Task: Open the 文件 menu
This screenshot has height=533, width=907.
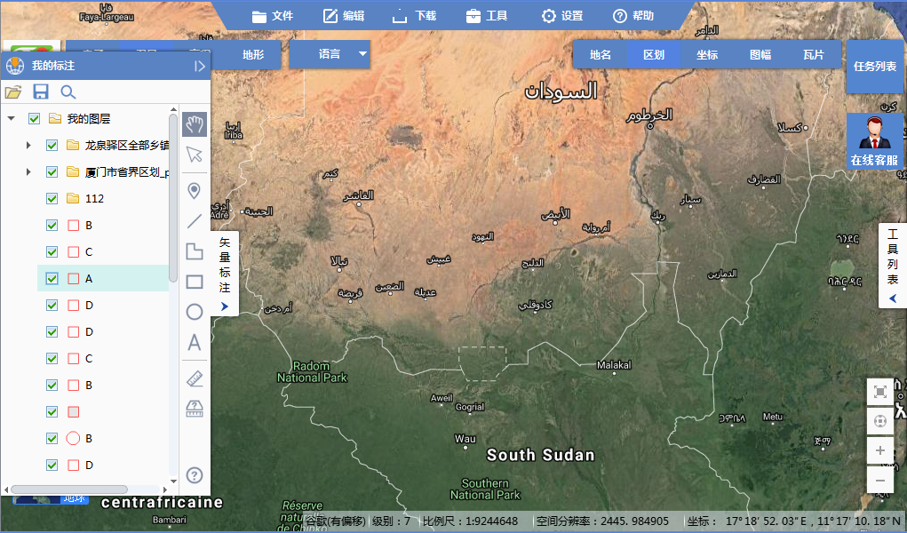Action: (x=272, y=16)
